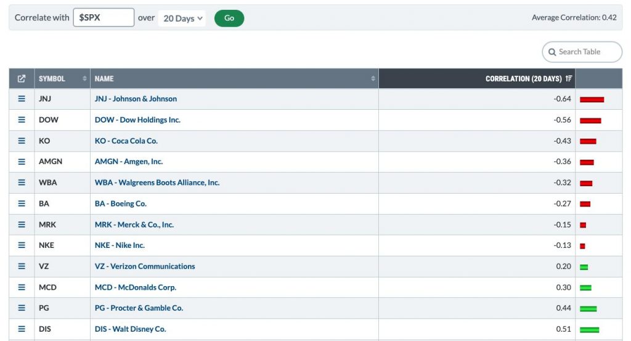Click the red correlation bar for KO
Screen dimensions: 631x341
point(588,141)
